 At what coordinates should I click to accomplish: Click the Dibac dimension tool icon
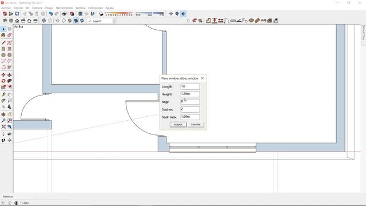[263, 21]
